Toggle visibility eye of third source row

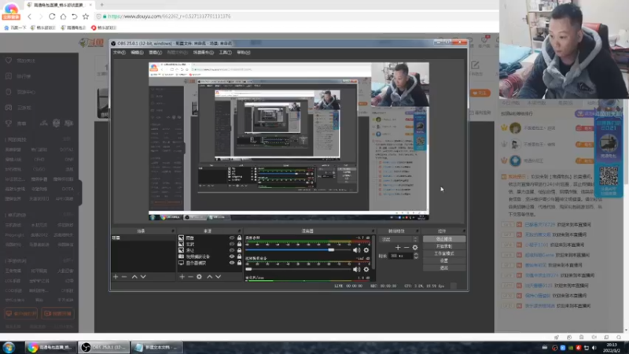pyautogui.click(x=231, y=250)
